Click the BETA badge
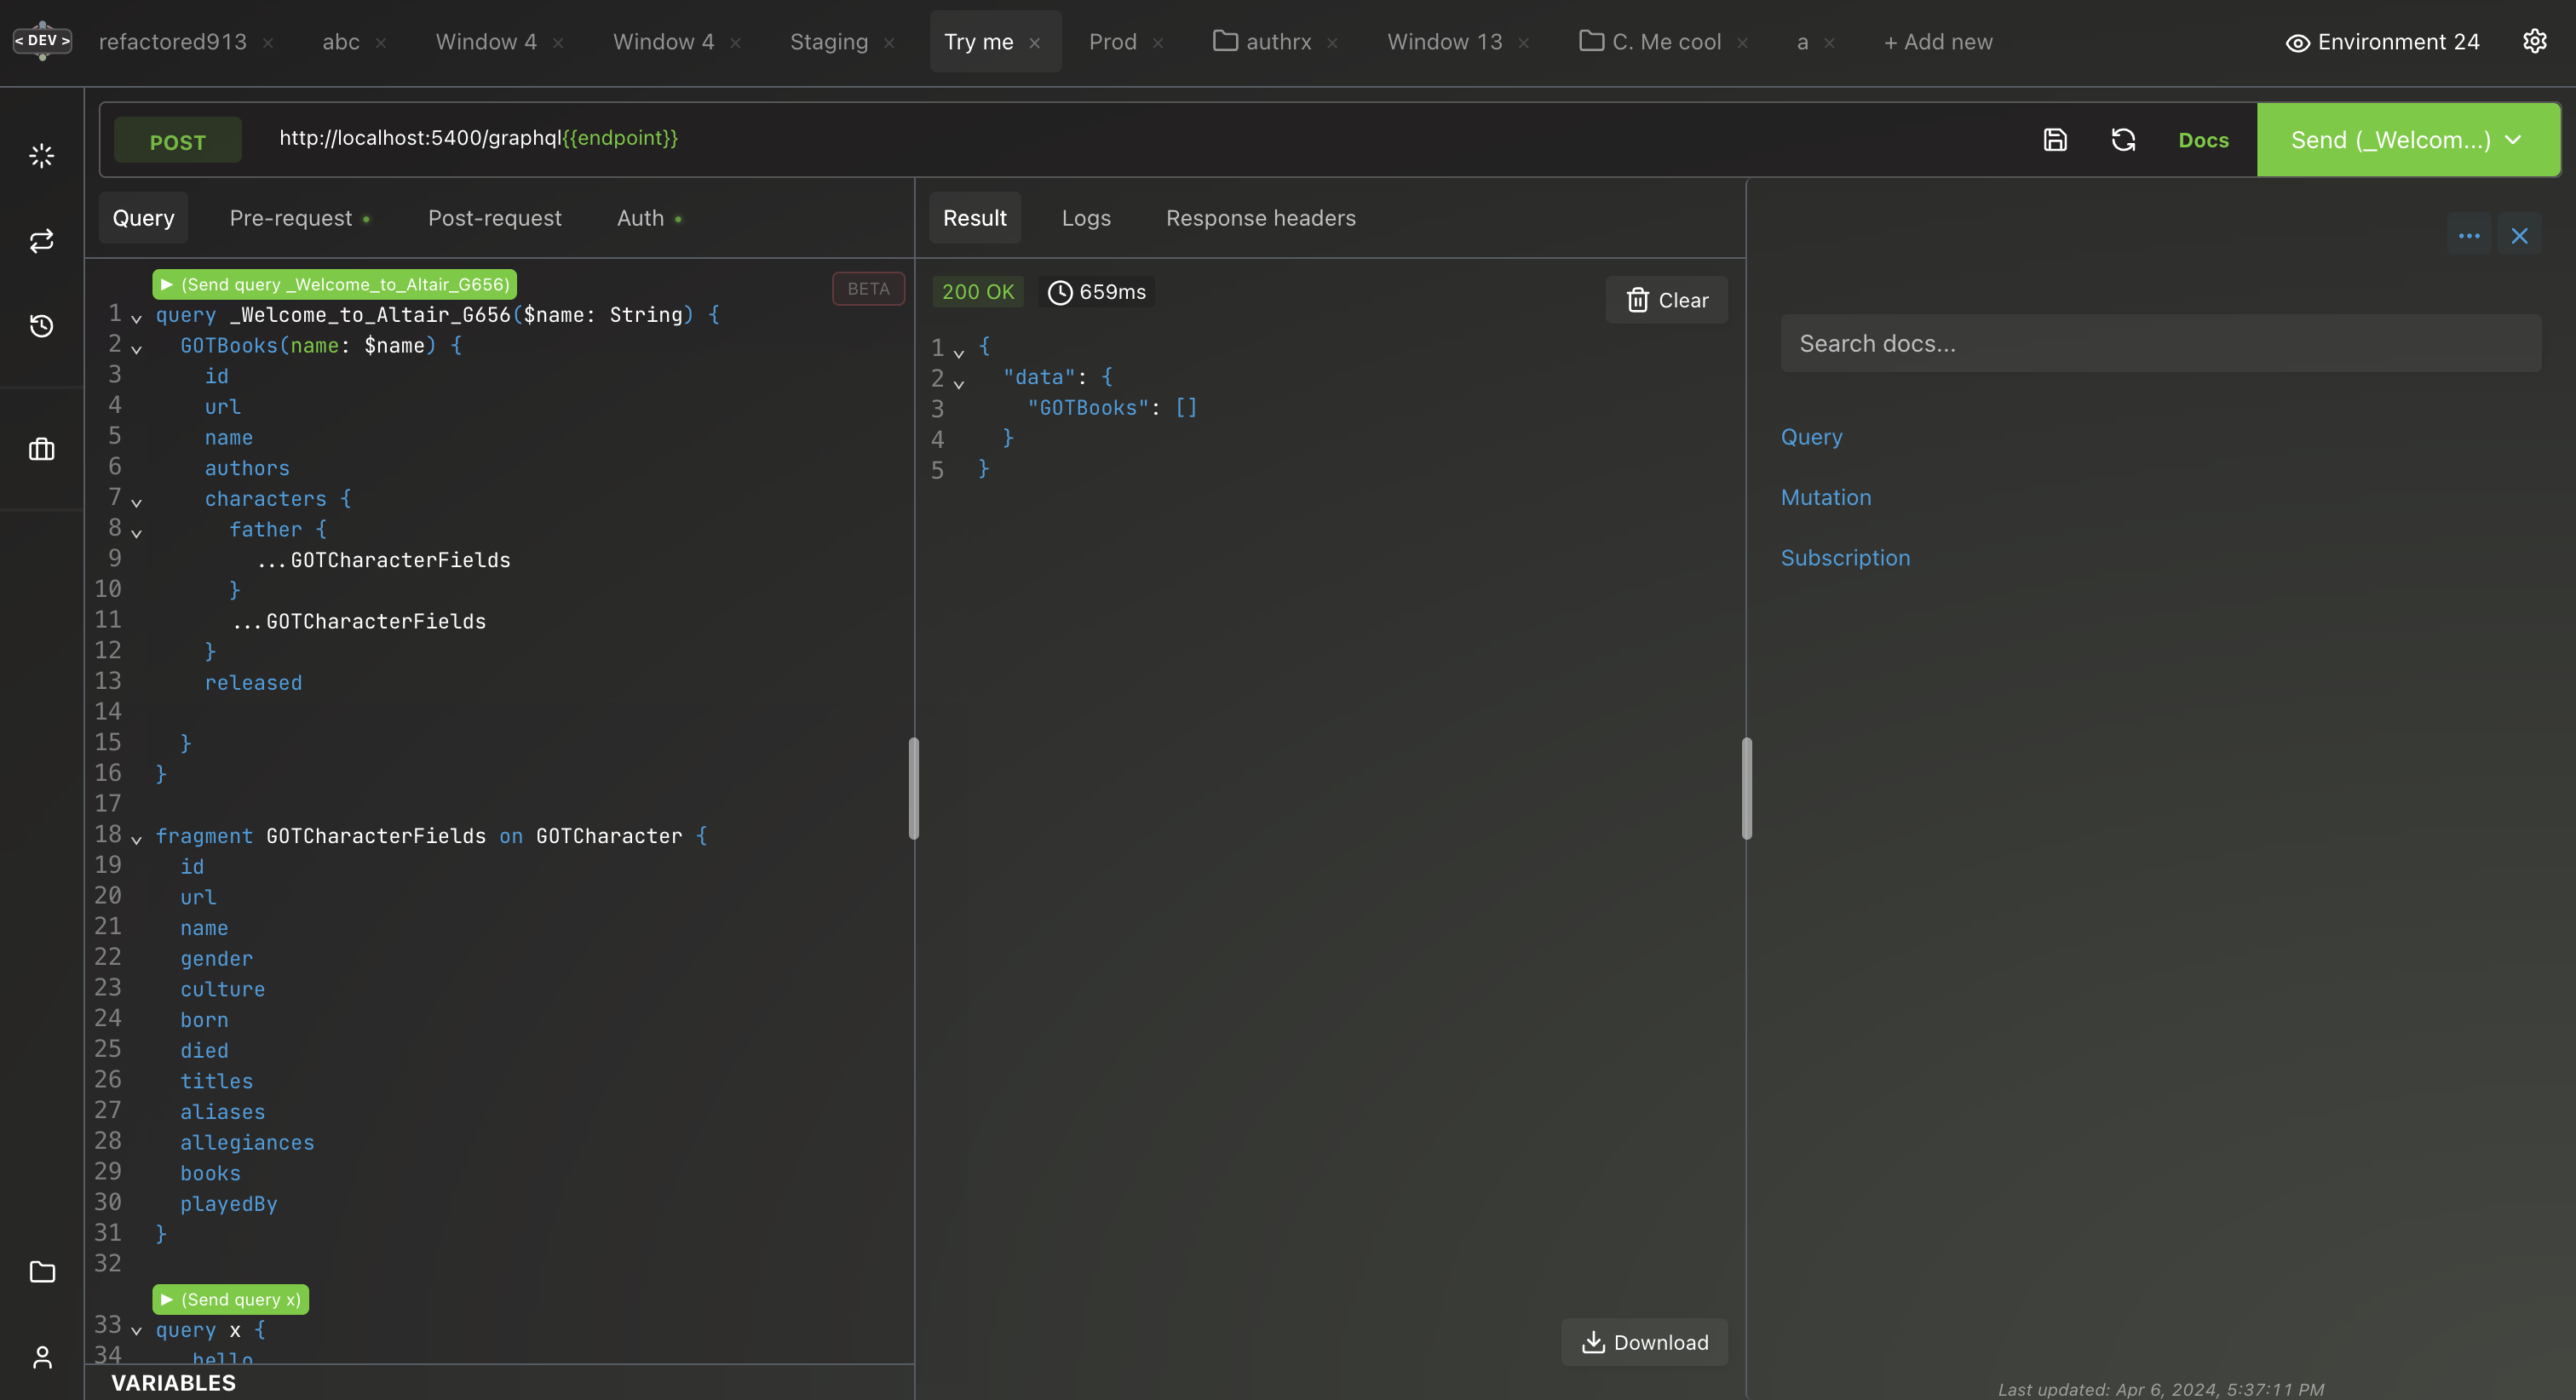 868,289
